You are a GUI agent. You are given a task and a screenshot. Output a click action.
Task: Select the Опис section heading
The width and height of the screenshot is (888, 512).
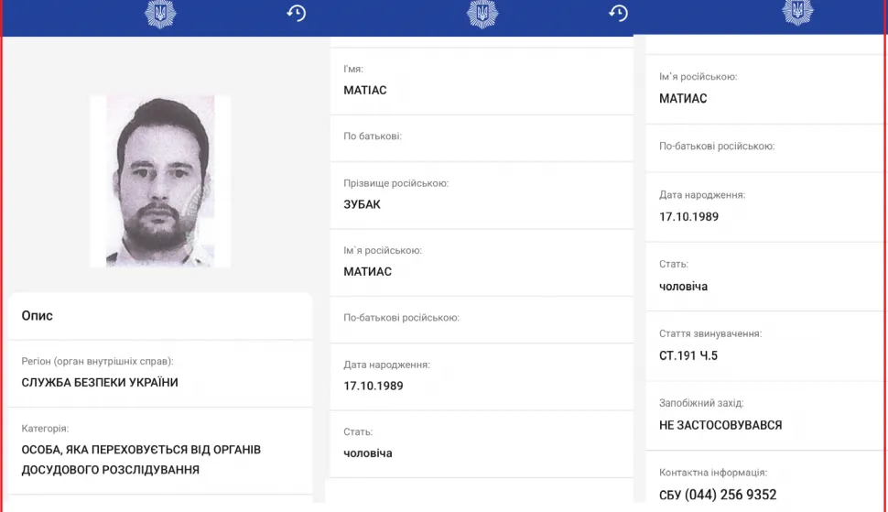[x=38, y=315]
